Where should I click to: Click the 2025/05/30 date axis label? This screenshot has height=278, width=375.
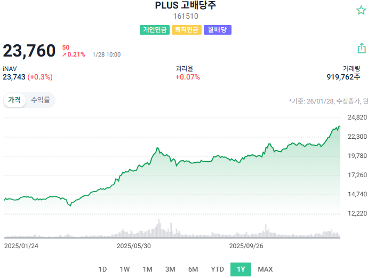coord(133,246)
